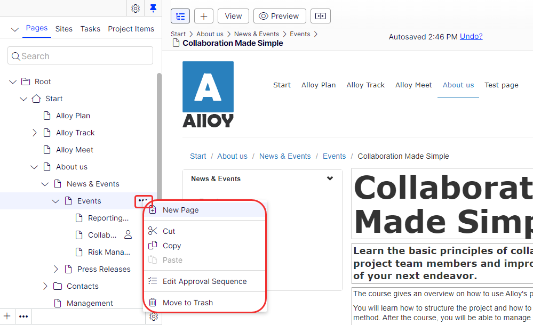Collapse the Events tree node
The height and width of the screenshot is (325, 533).
click(55, 201)
